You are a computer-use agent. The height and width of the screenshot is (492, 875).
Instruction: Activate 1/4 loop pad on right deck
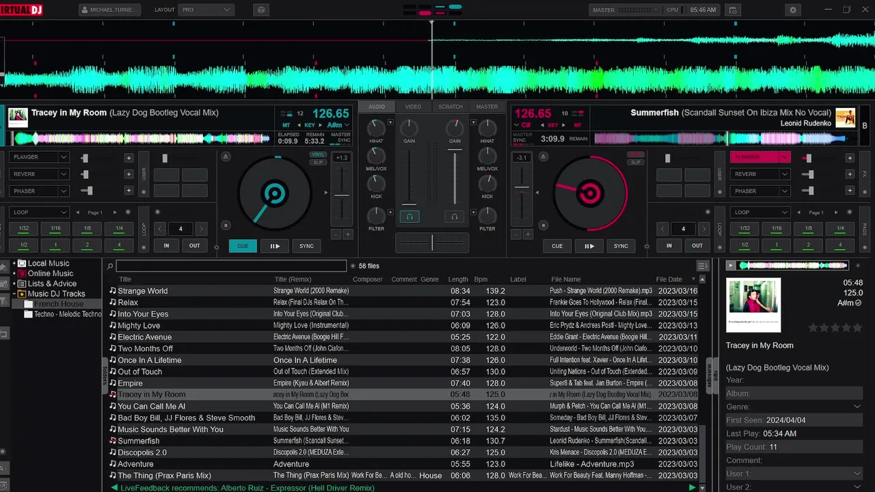click(840, 229)
